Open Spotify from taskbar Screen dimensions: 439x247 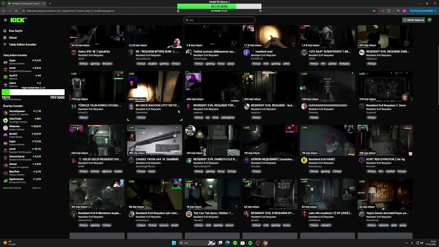[x=250, y=243]
